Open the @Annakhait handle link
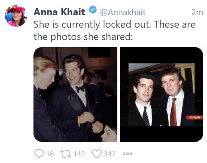 click(123, 12)
